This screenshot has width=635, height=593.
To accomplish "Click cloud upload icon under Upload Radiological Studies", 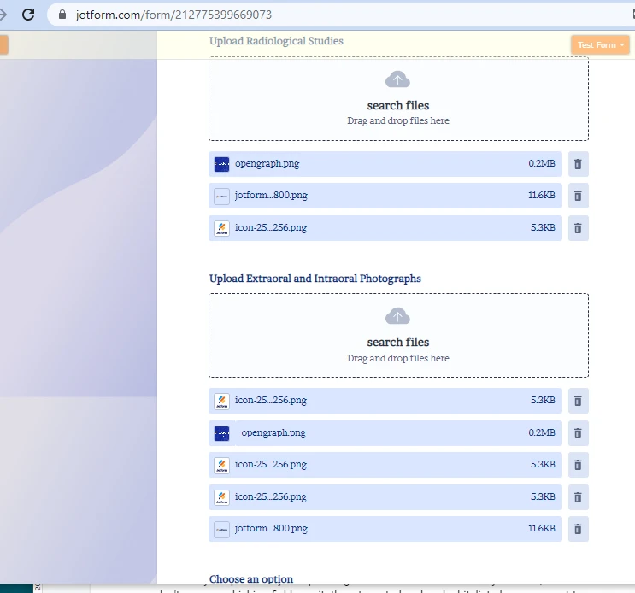I will pyautogui.click(x=397, y=80).
